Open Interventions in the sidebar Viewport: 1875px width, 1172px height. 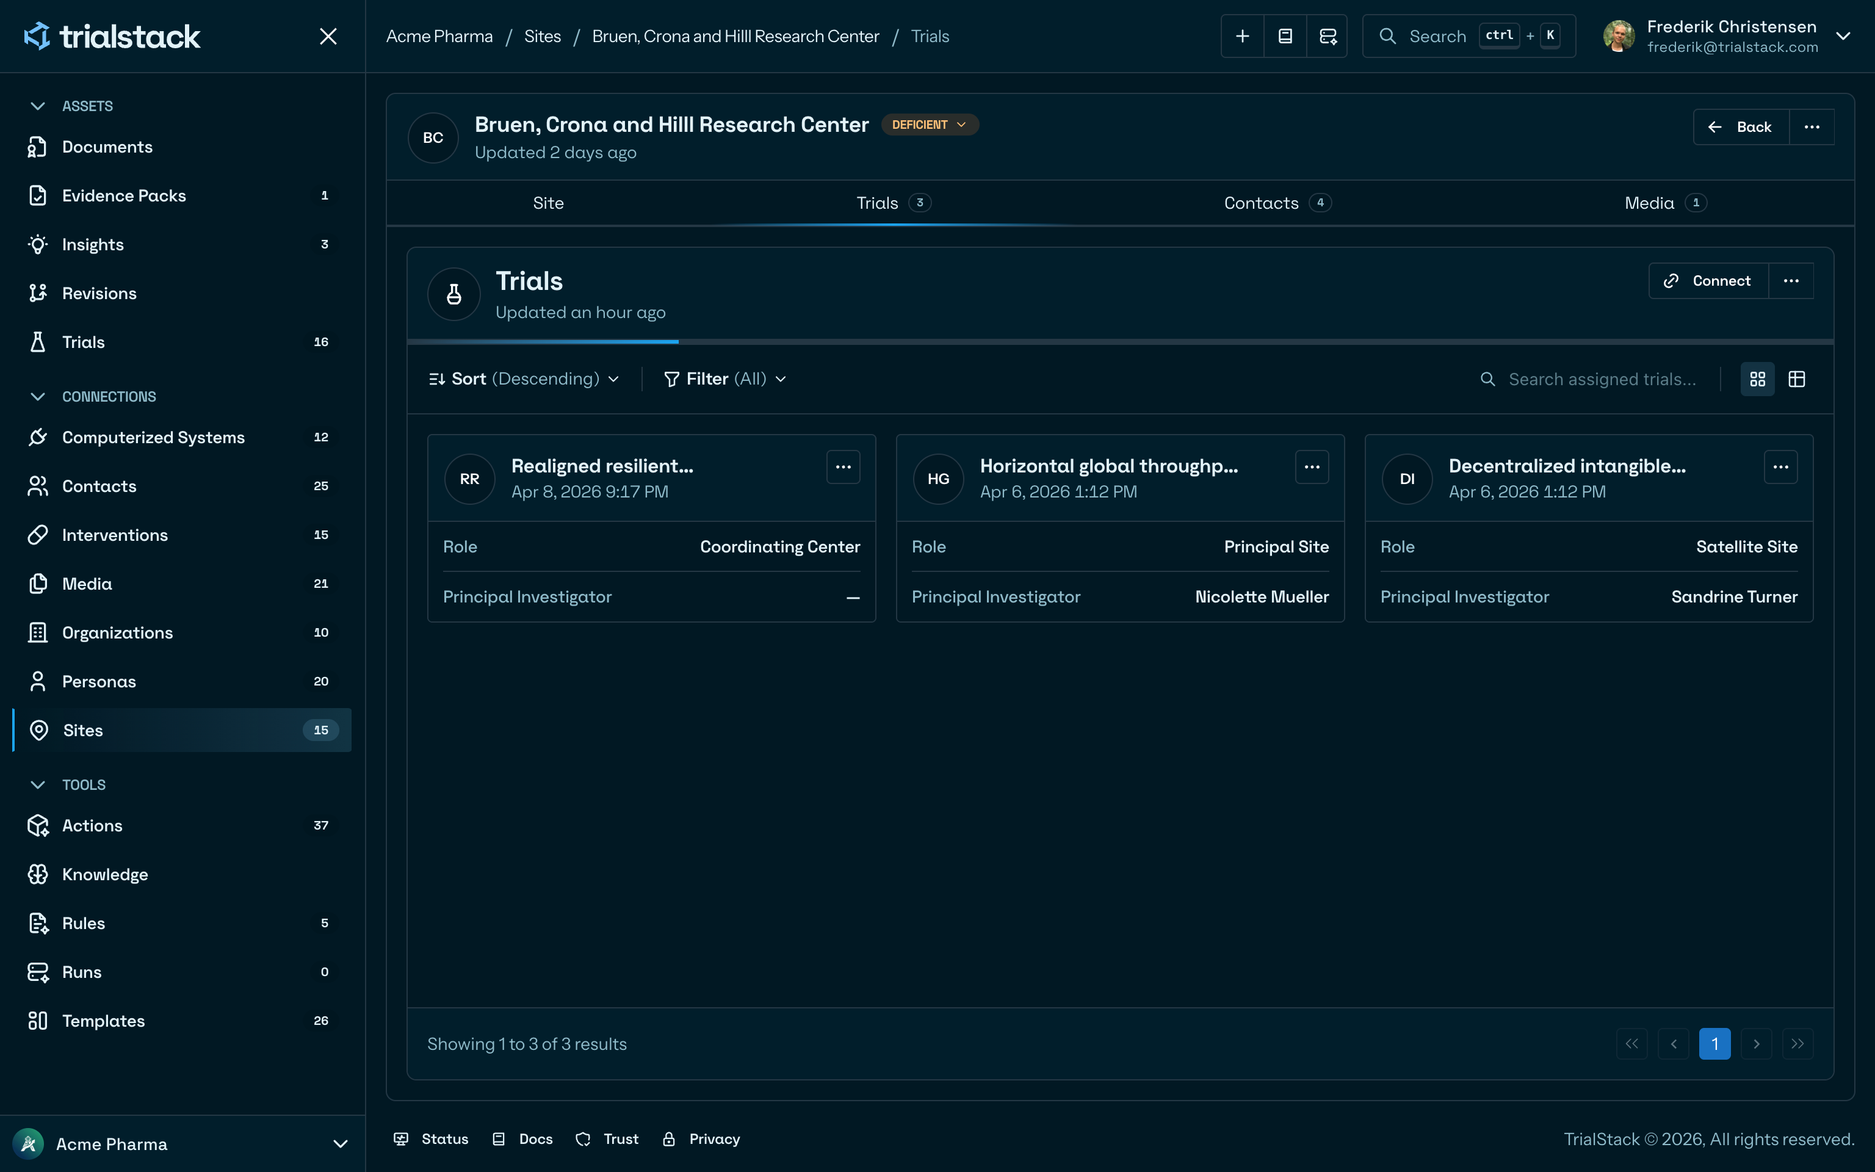182,535
